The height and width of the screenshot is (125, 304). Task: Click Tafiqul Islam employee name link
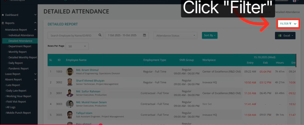(84, 113)
